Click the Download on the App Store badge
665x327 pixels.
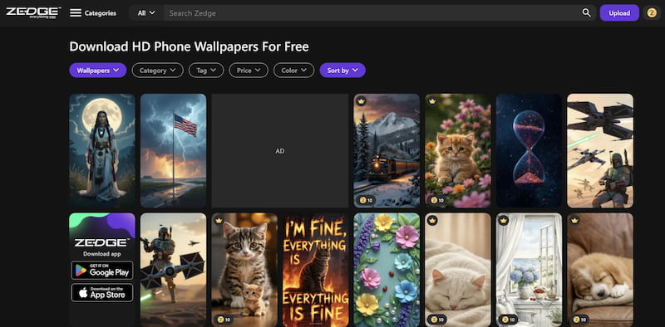[x=101, y=293]
